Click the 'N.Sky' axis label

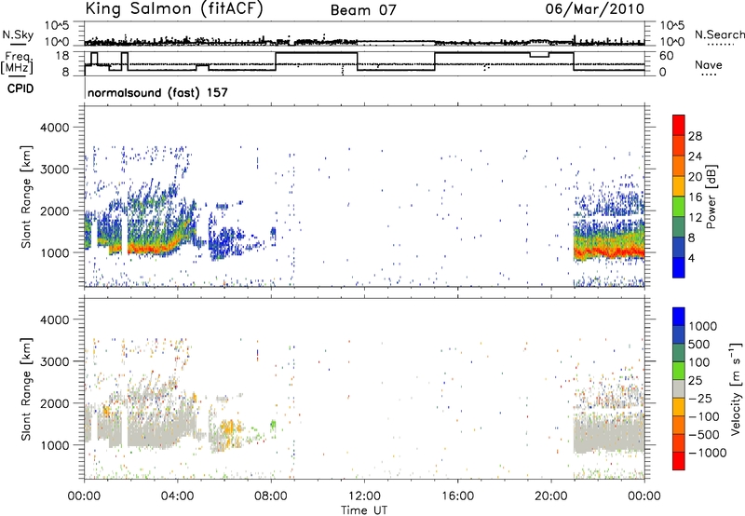click(x=18, y=34)
